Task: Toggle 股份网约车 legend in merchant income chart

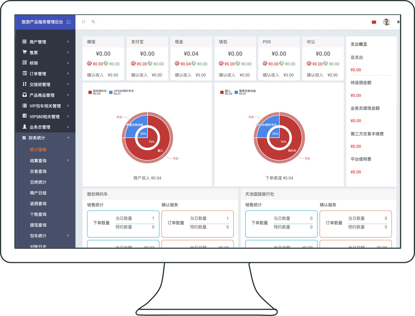Action: point(97,92)
